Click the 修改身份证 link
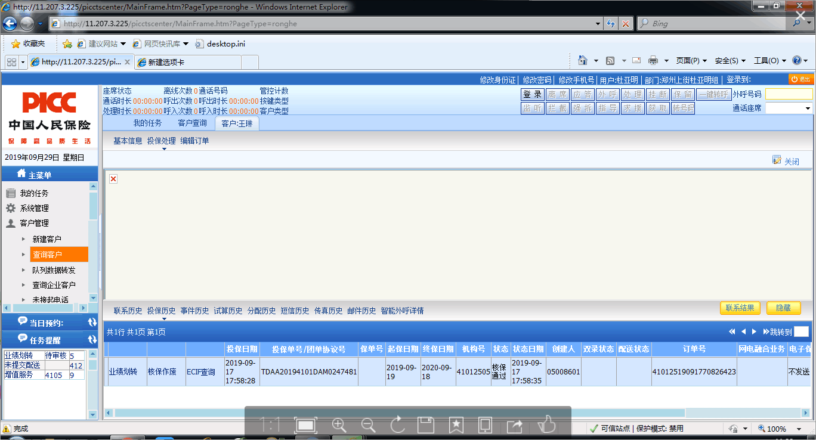The image size is (816, 440). pyautogui.click(x=497, y=80)
